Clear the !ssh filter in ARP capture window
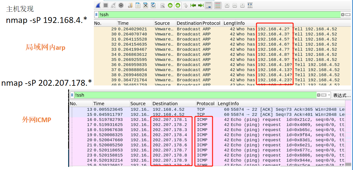The image size is (353, 170). point(342,15)
